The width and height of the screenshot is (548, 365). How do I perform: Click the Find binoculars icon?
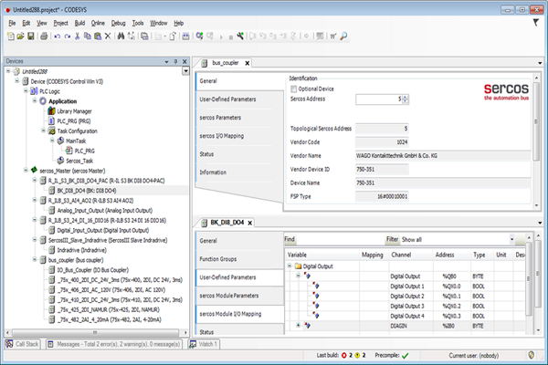(120, 36)
